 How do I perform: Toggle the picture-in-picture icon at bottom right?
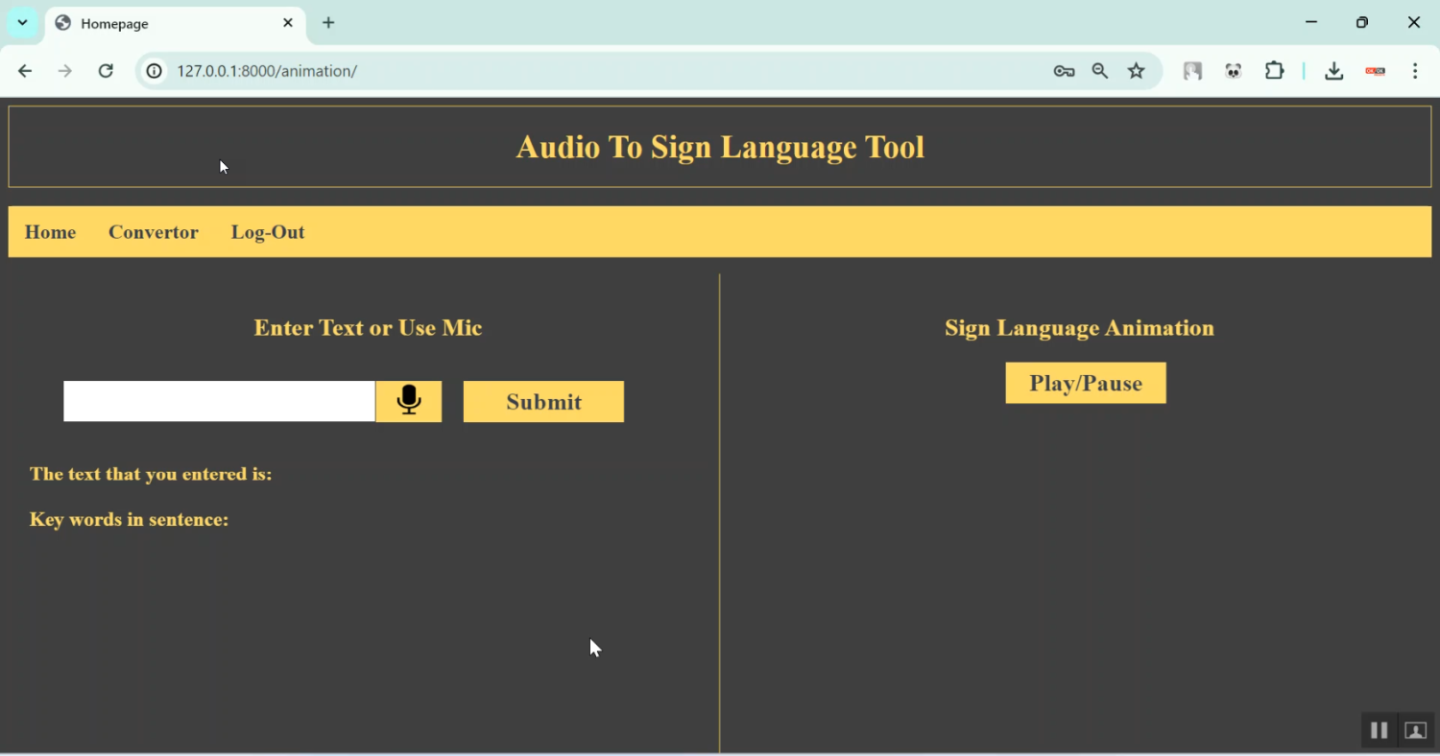(x=1415, y=730)
